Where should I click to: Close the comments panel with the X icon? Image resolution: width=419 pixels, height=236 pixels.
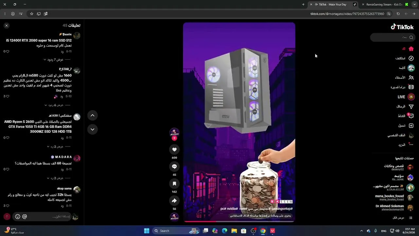click(7, 25)
